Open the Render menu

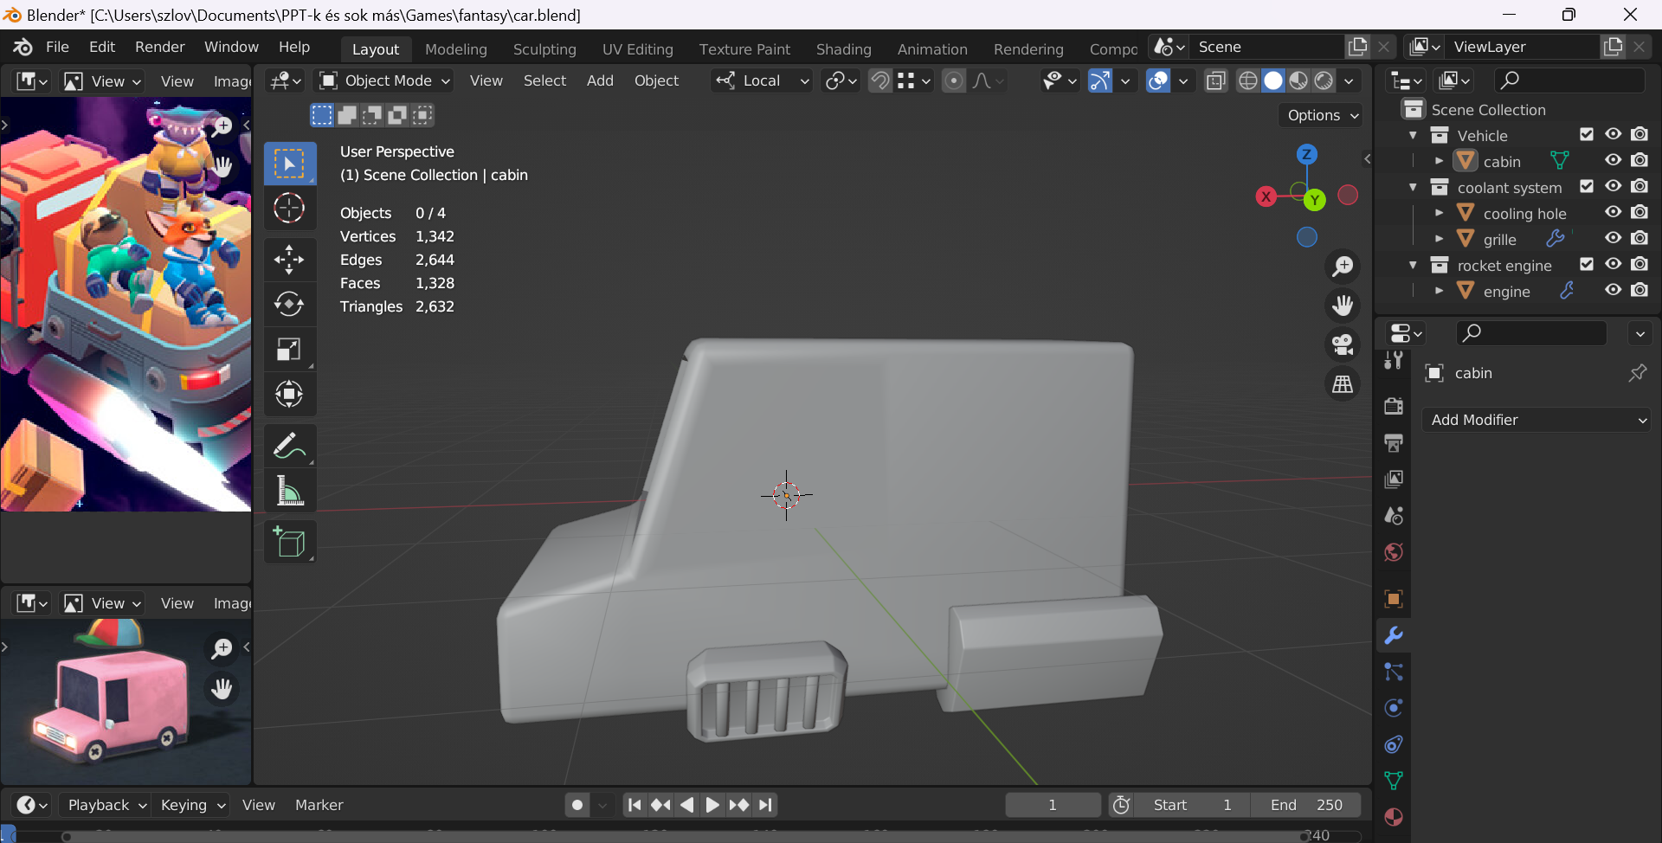(159, 47)
